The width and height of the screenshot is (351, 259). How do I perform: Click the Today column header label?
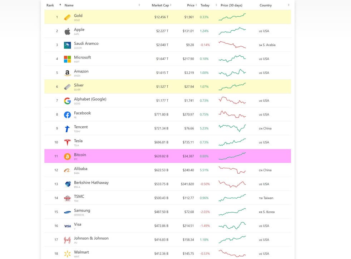205,5
